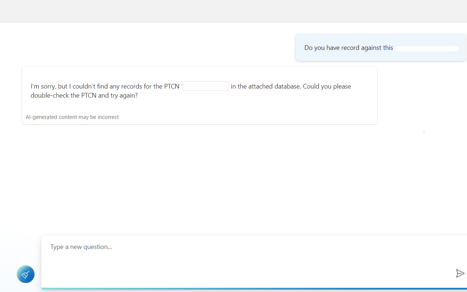467x292 pixels.
Task: Click the send arrow beside the question box
Action: (460, 273)
